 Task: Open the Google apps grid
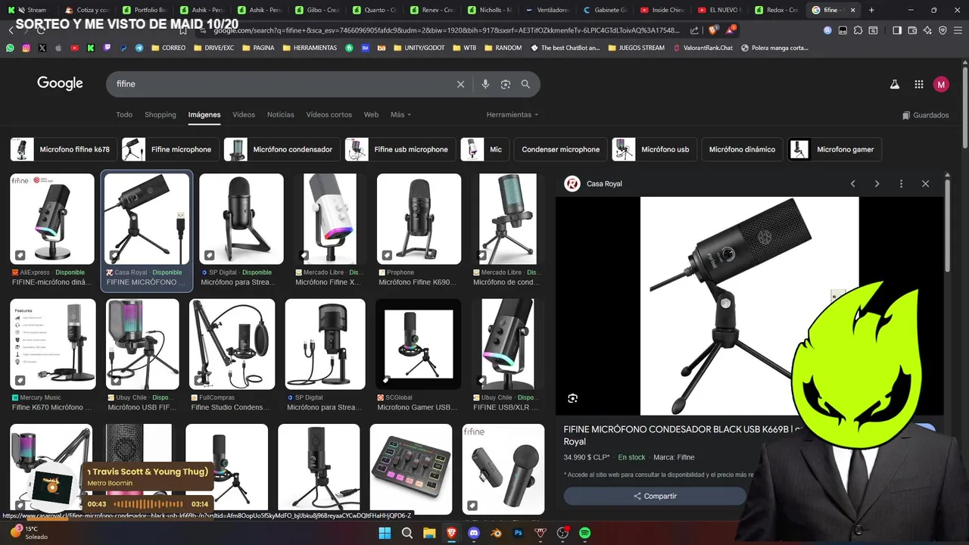[918, 85]
